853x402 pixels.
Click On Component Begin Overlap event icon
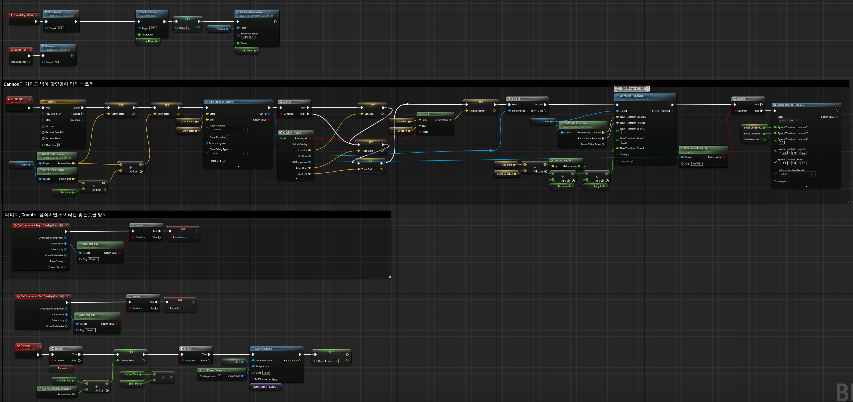click(15, 226)
